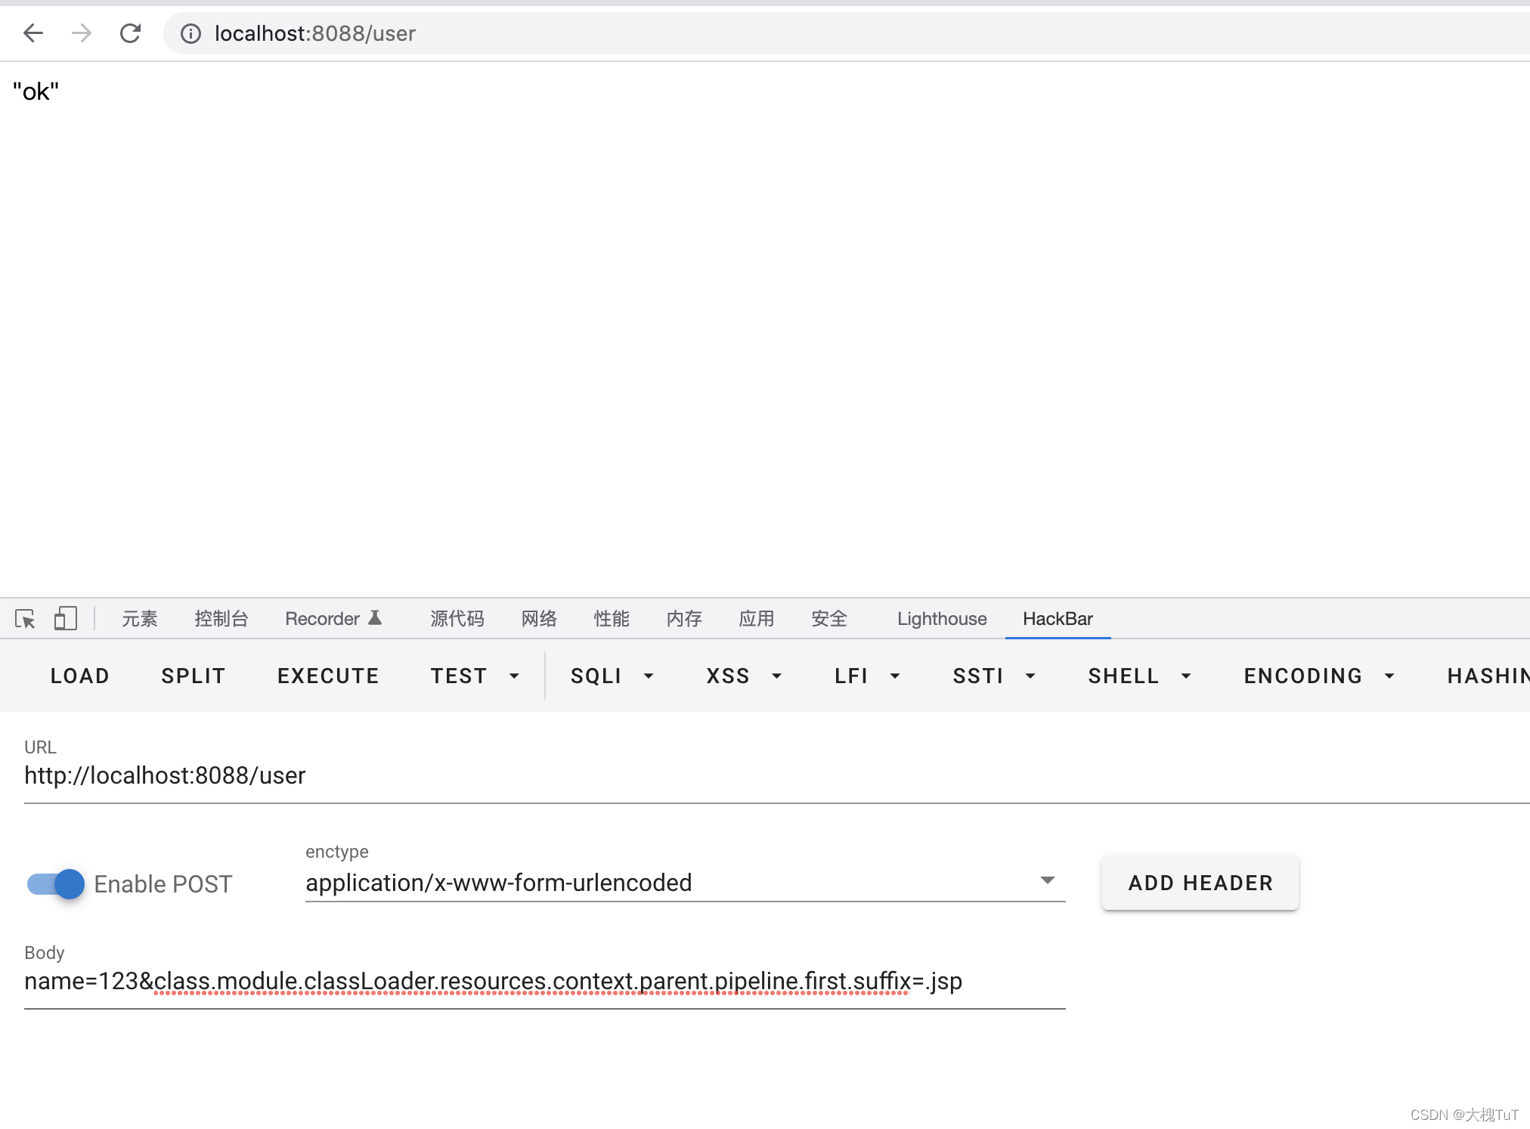Switch to the 元素 tab
The height and width of the screenshot is (1129, 1530).
click(x=140, y=619)
